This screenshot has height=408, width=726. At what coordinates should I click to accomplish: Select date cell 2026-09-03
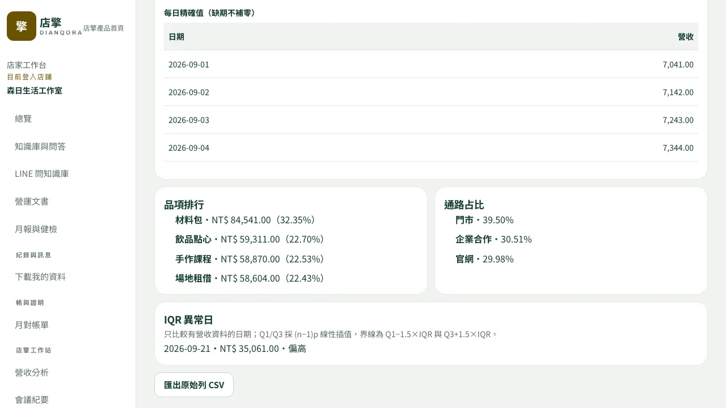189,120
